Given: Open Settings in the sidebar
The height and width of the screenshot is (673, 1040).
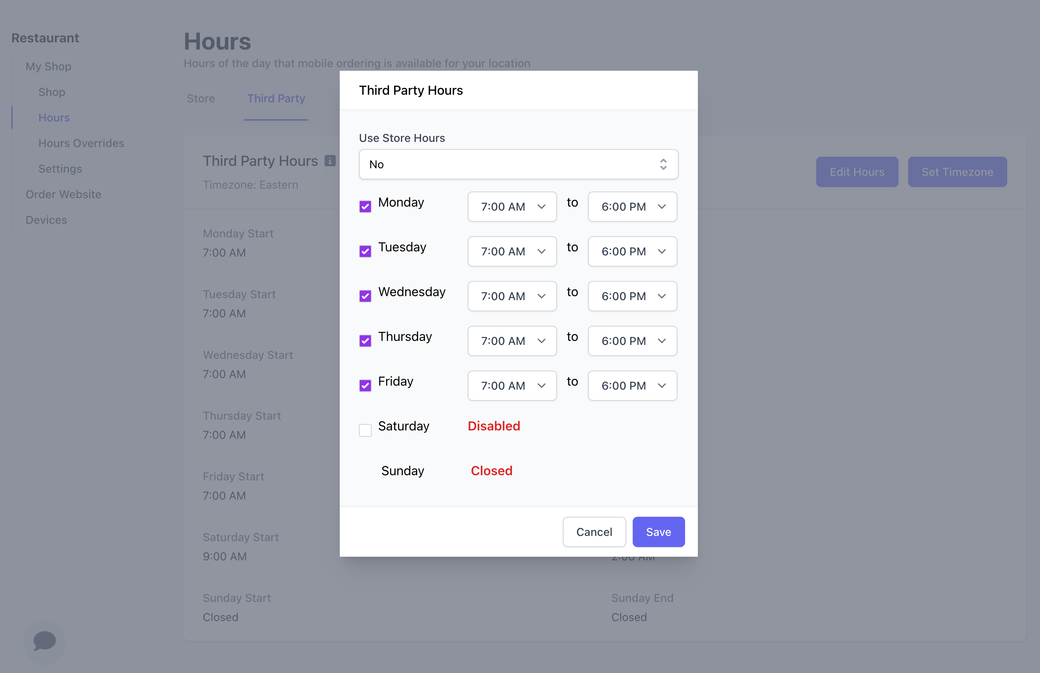Looking at the screenshot, I should tap(60, 169).
